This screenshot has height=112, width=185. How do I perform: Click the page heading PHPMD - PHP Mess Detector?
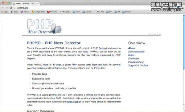point(54,43)
